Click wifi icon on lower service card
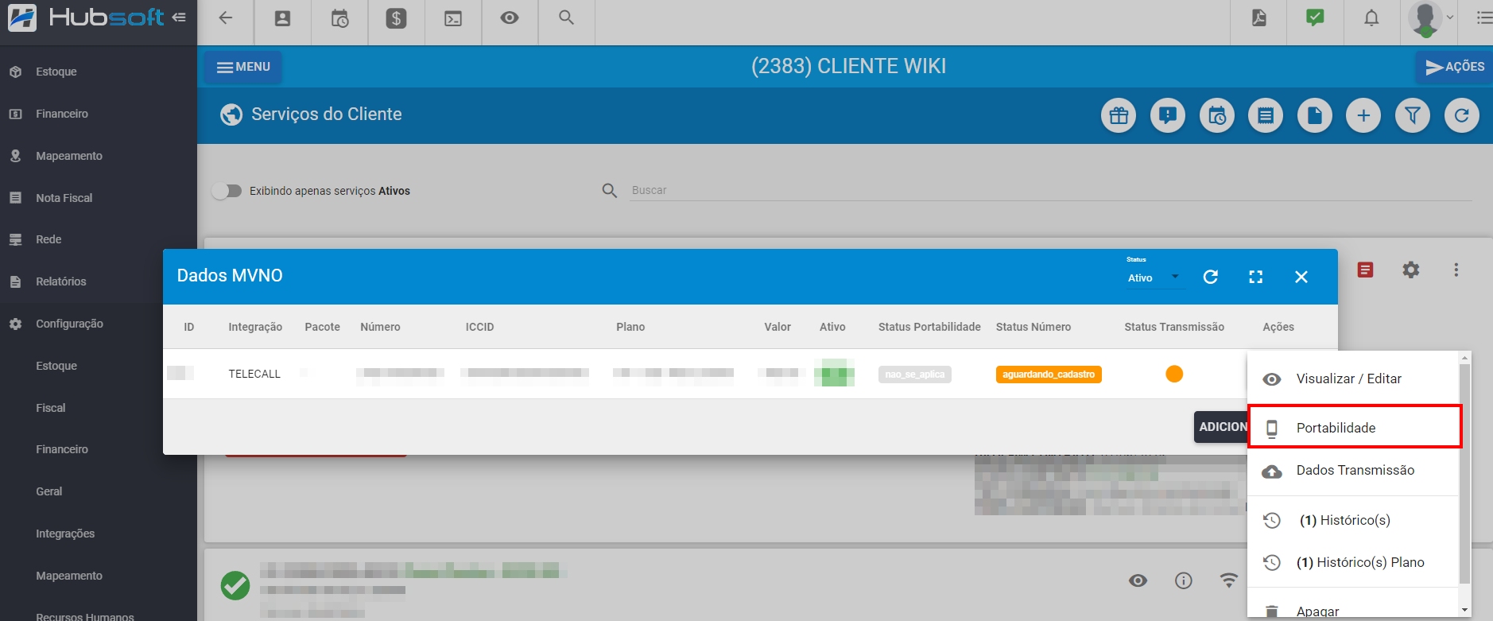This screenshot has height=621, width=1493. 1229,580
